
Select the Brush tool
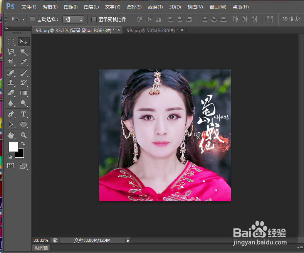24,73
